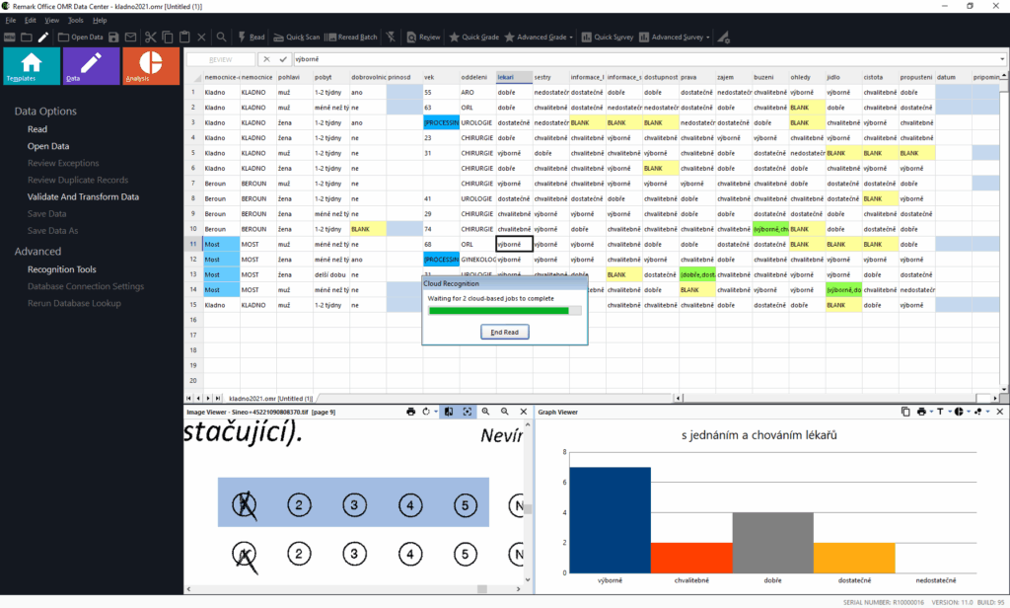Expand the Advanced Survey dropdown

click(x=708, y=38)
